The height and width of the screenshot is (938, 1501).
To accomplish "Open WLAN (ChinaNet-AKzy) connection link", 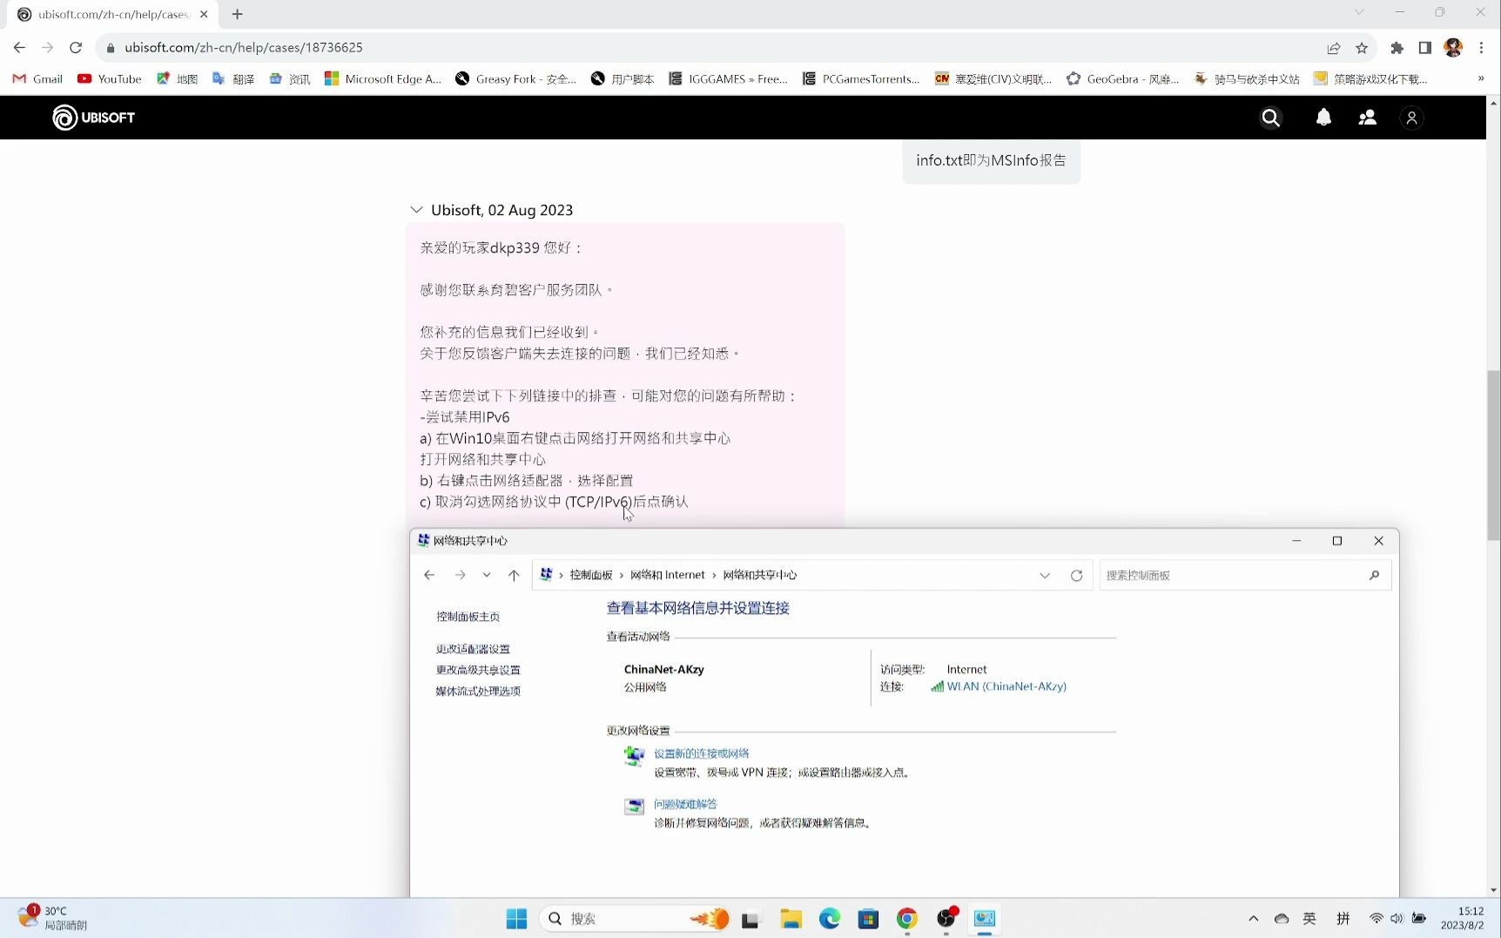I will pyautogui.click(x=1006, y=686).
